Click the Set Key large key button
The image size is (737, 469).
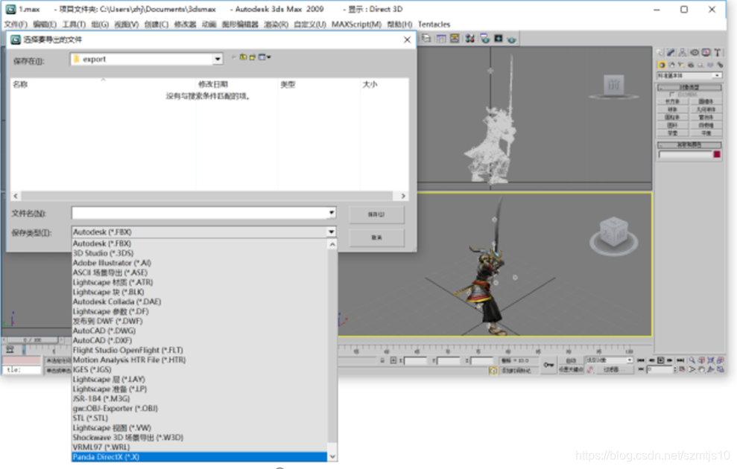548,365
